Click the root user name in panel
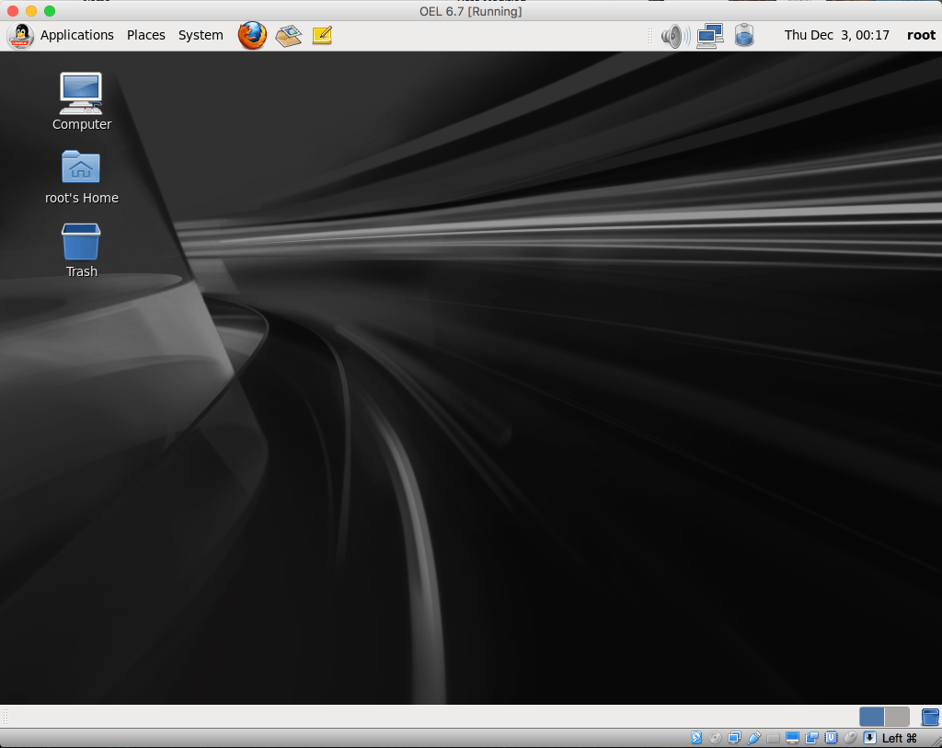942x748 pixels. pos(921,36)
